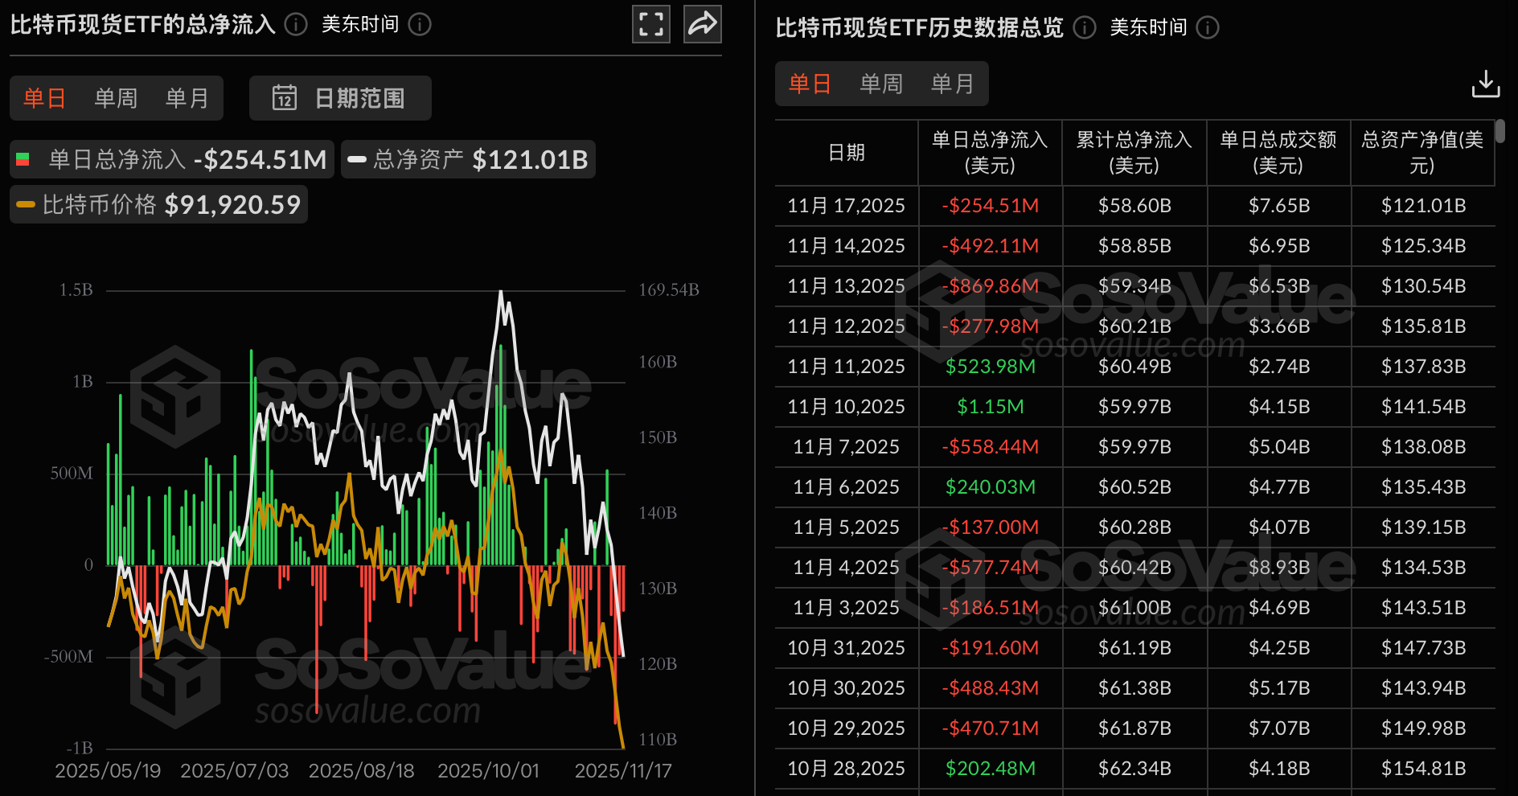
Task: Switch chart to 单周 view
Action: coord(116,98)
